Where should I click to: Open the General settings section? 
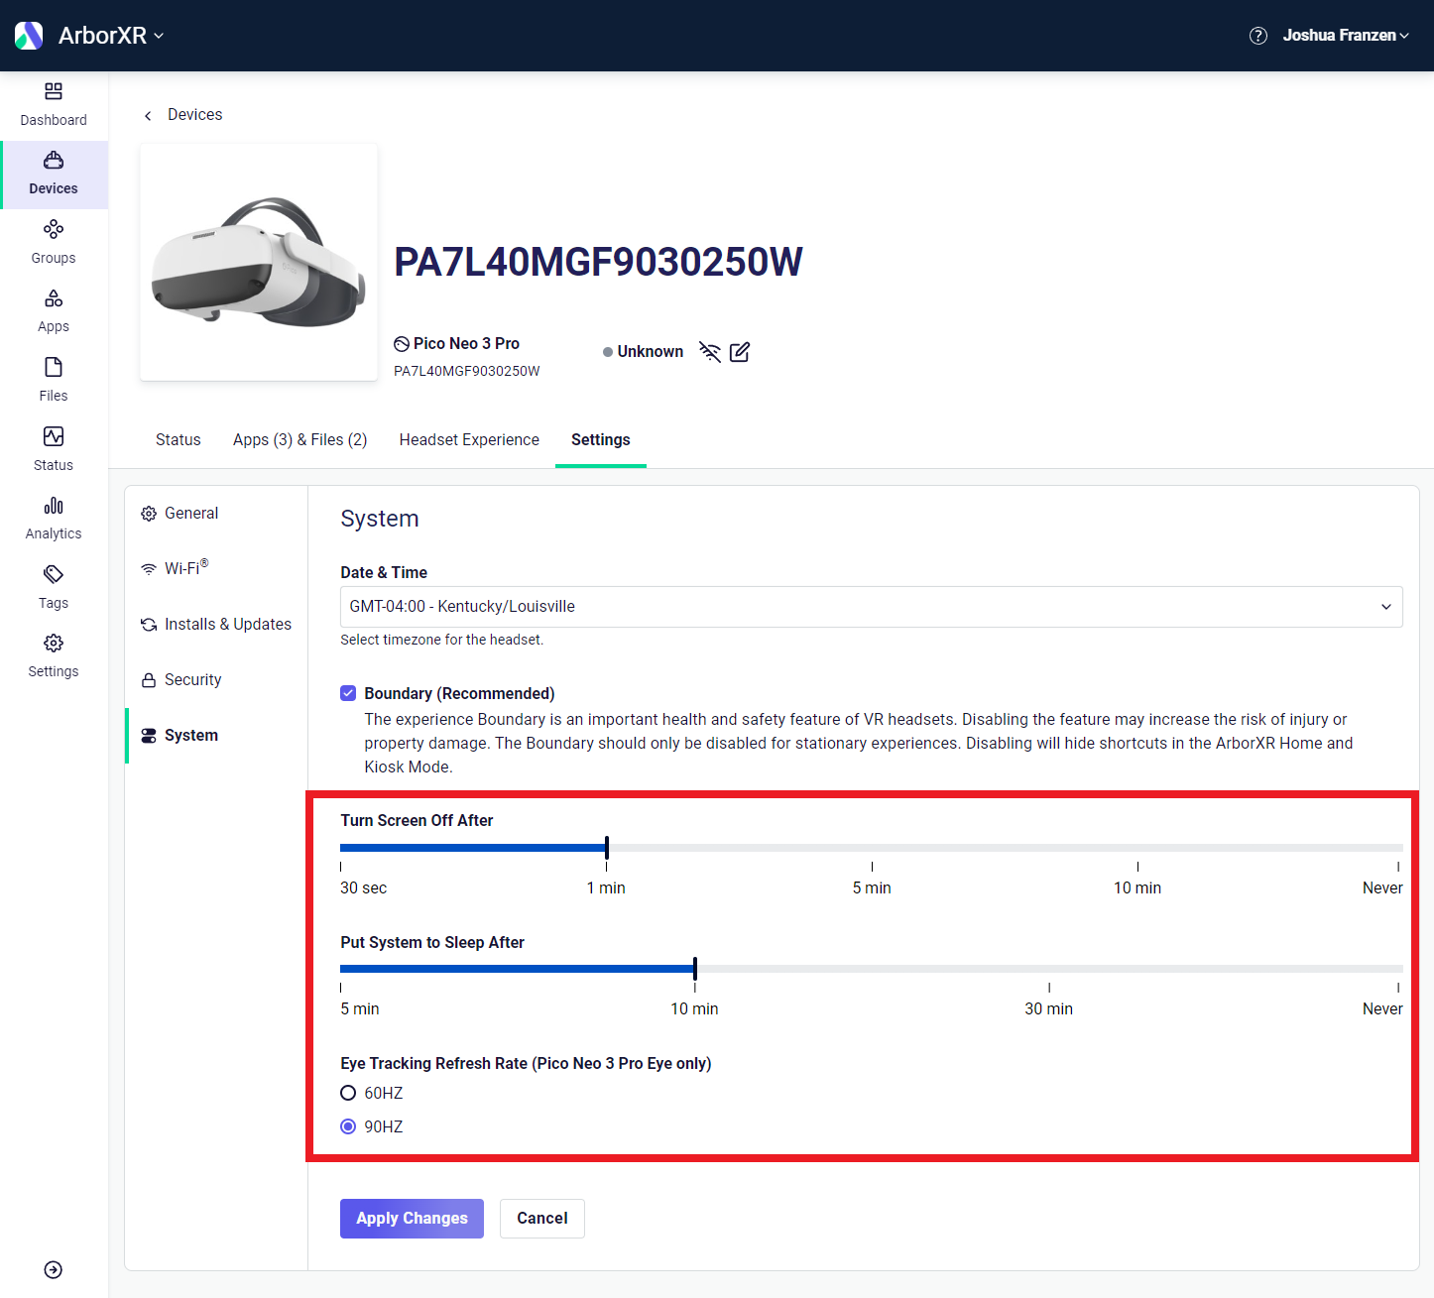[x=216, y=514]
